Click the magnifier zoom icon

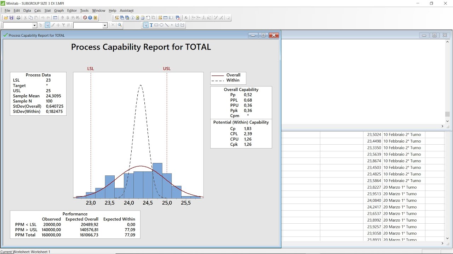point(120,25)
